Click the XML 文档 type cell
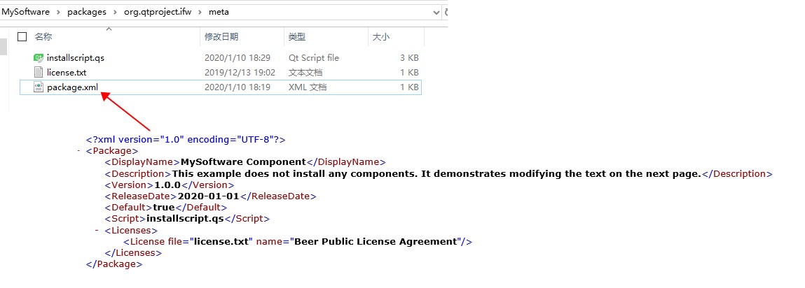 308,87
